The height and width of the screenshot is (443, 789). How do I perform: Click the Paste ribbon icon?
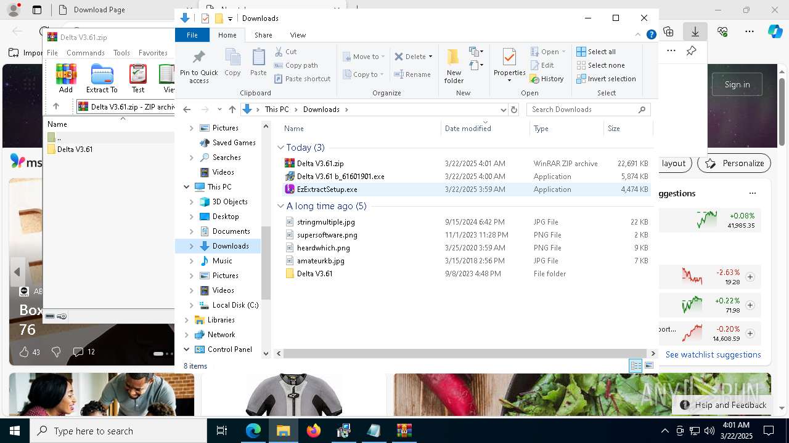pyautogui.click(x=258, y=63)
